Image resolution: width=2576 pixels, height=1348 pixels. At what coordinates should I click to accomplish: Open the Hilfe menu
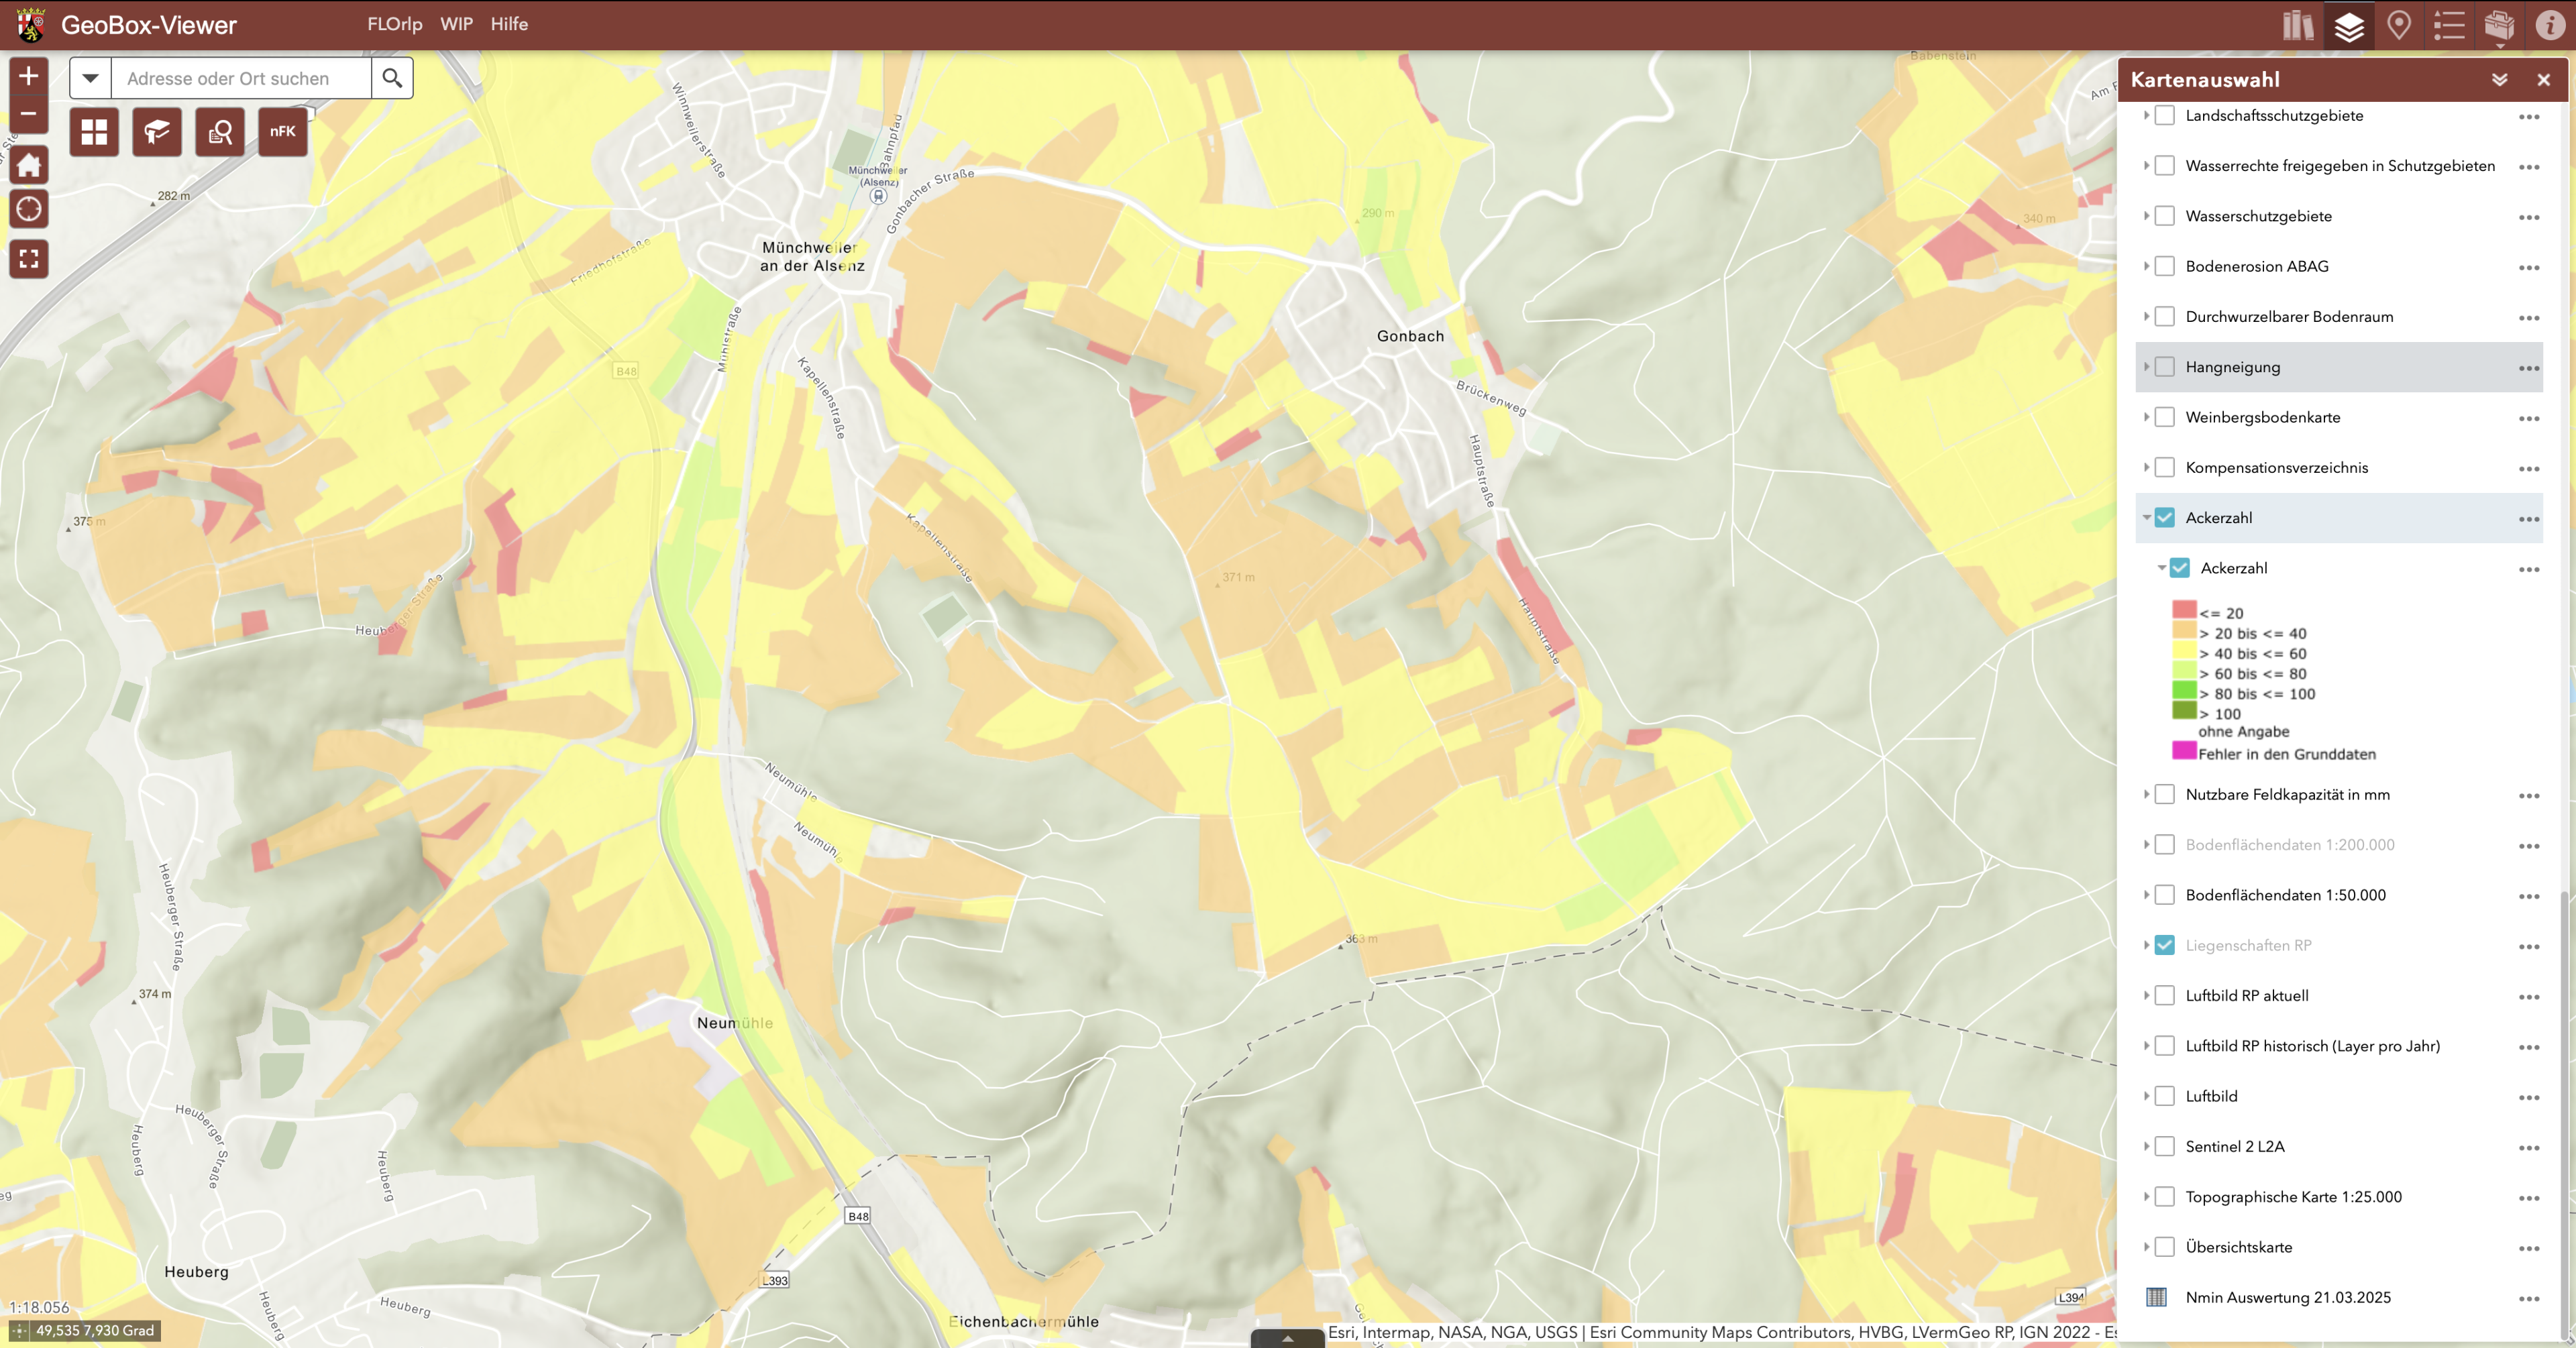tap(509, 24)
